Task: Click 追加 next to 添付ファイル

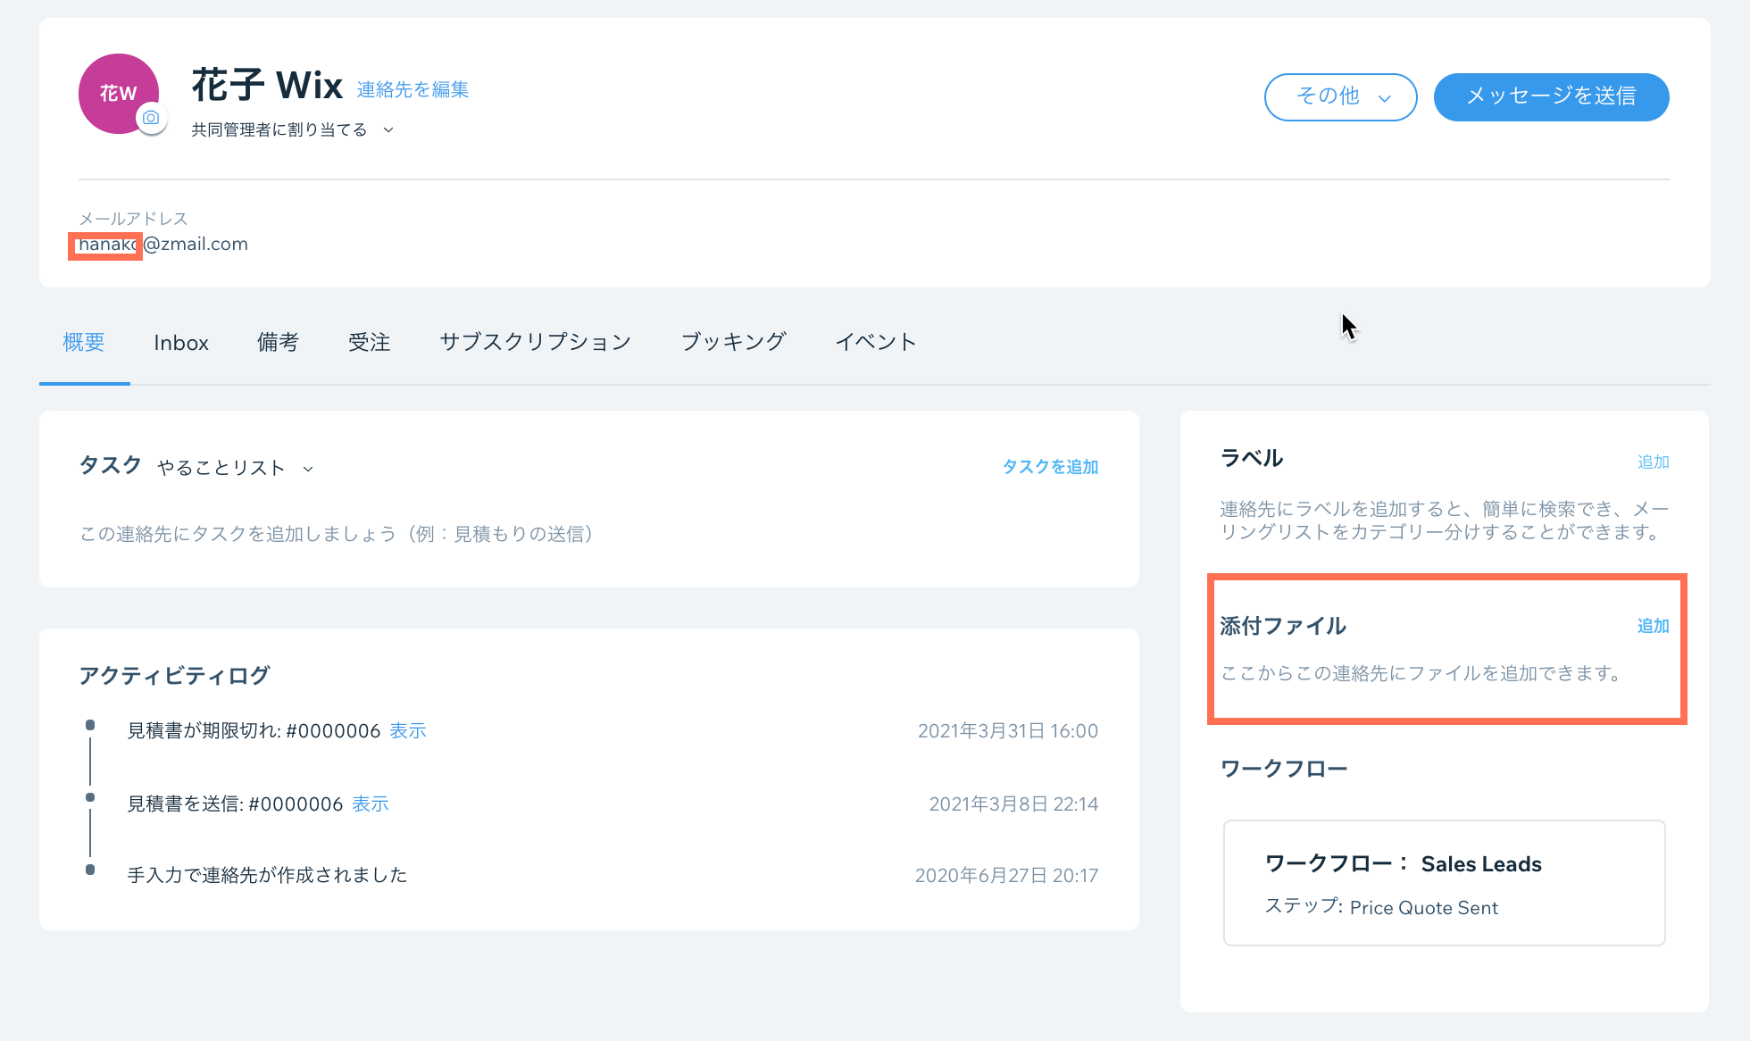Action: tap(1653, 626)
